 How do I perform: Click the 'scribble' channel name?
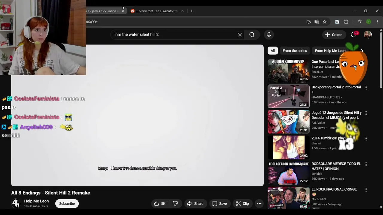coord(317,174)
